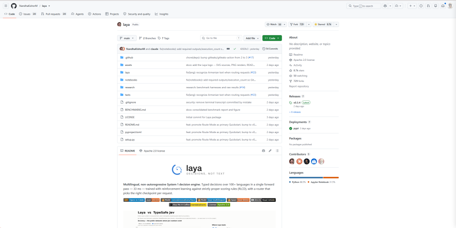
Task: Expand the Fork options arrow
Action: point(309,24)
